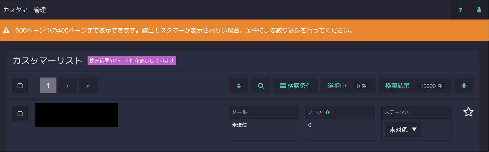Image resolution: width=489 pixels, height=152 pixels.
Task: Open the 検索条件 search conditions panel
Action: tap(296, 86)
